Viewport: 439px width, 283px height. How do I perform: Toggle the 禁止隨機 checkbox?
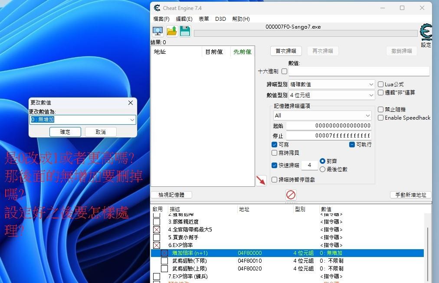tap(380, 109)
